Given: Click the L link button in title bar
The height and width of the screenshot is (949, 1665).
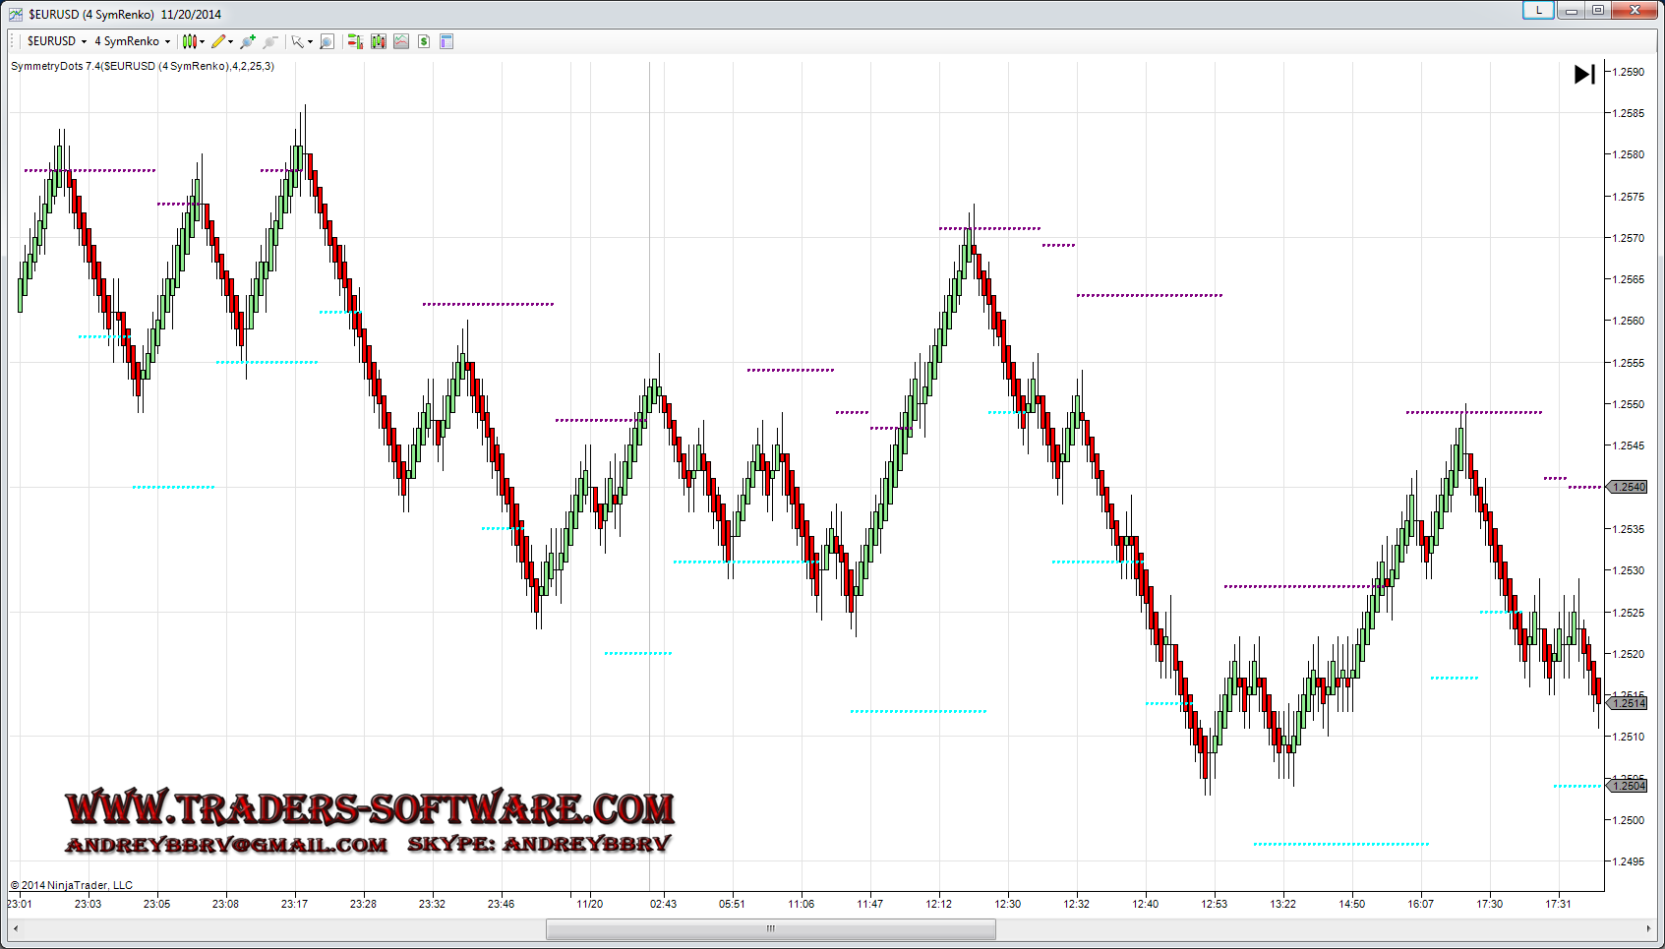Looking at the screenshot, I should (x=1538, y=10).
